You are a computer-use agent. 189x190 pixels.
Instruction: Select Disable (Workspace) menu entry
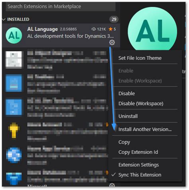point(141,104)
